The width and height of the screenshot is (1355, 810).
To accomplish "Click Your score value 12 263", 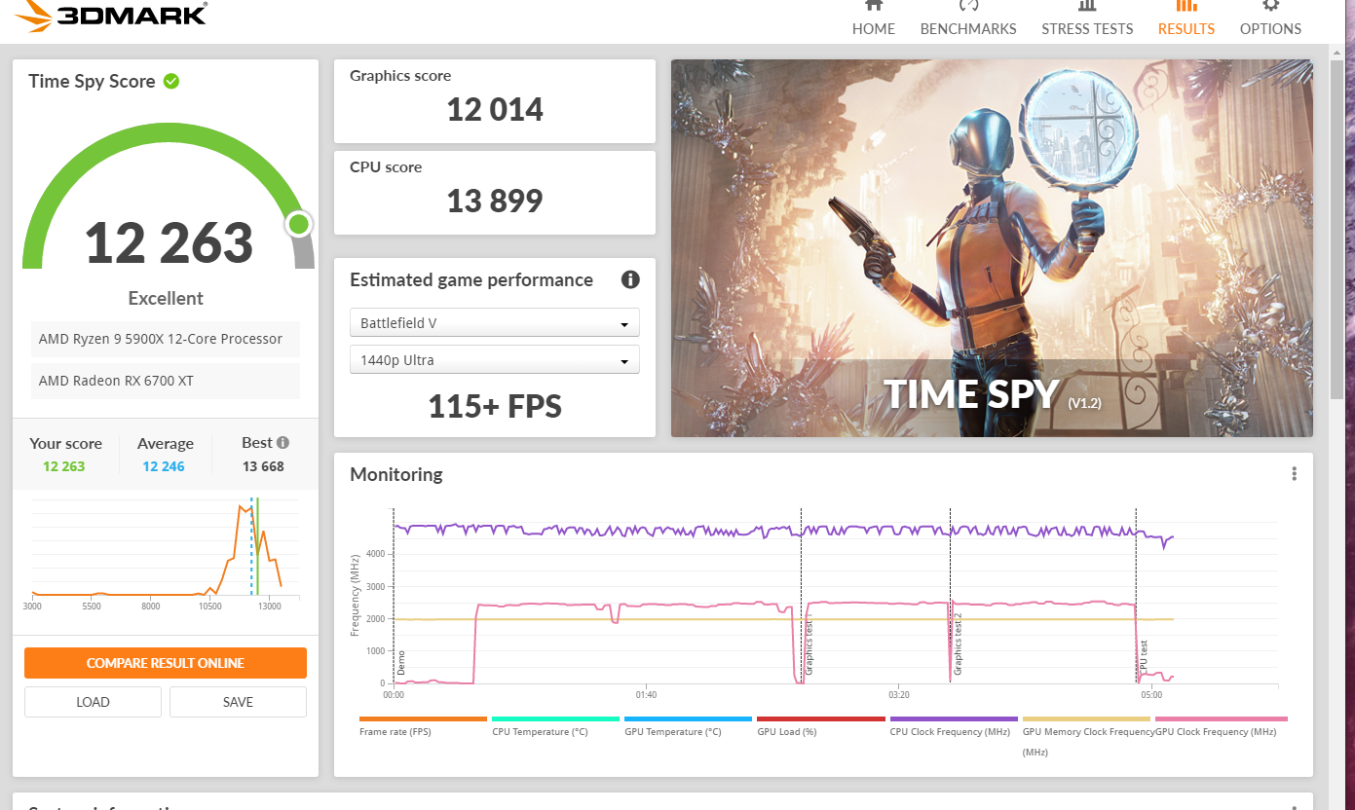I will pyautogui.click(x=64, y=466).
